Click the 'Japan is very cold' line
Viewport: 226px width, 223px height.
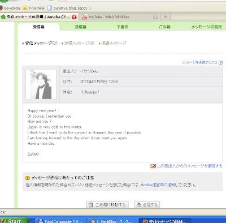click(55, 127)
